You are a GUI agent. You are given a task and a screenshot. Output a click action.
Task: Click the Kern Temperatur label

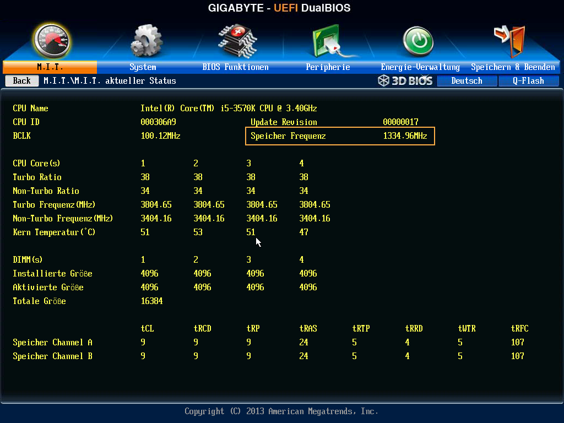(x=54, y=232)
